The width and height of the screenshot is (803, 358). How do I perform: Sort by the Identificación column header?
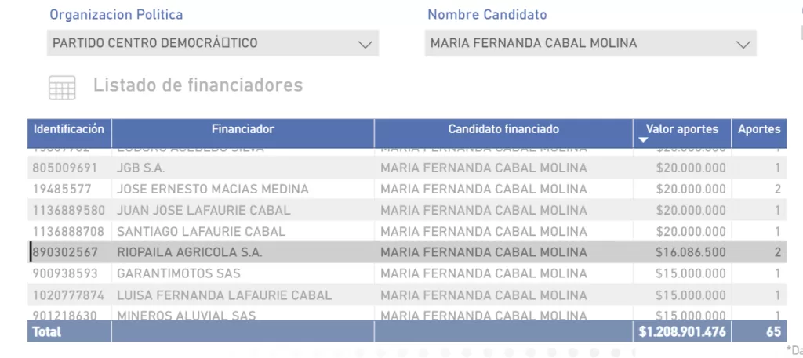[69, 129]
